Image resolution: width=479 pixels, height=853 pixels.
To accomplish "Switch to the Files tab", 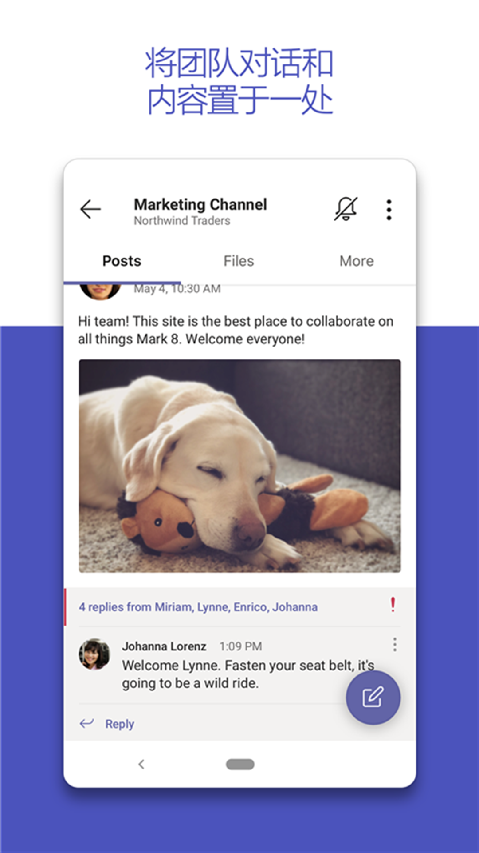I will click(239, 261).
